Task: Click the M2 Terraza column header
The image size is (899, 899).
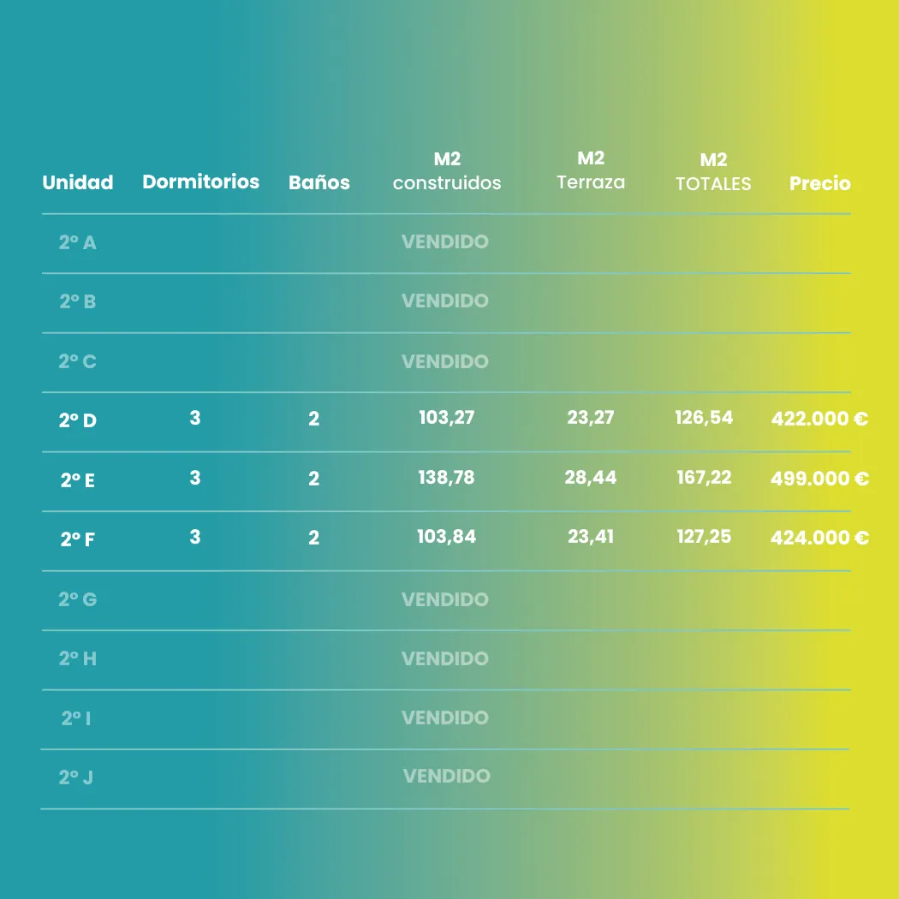Action: point(591,170)
